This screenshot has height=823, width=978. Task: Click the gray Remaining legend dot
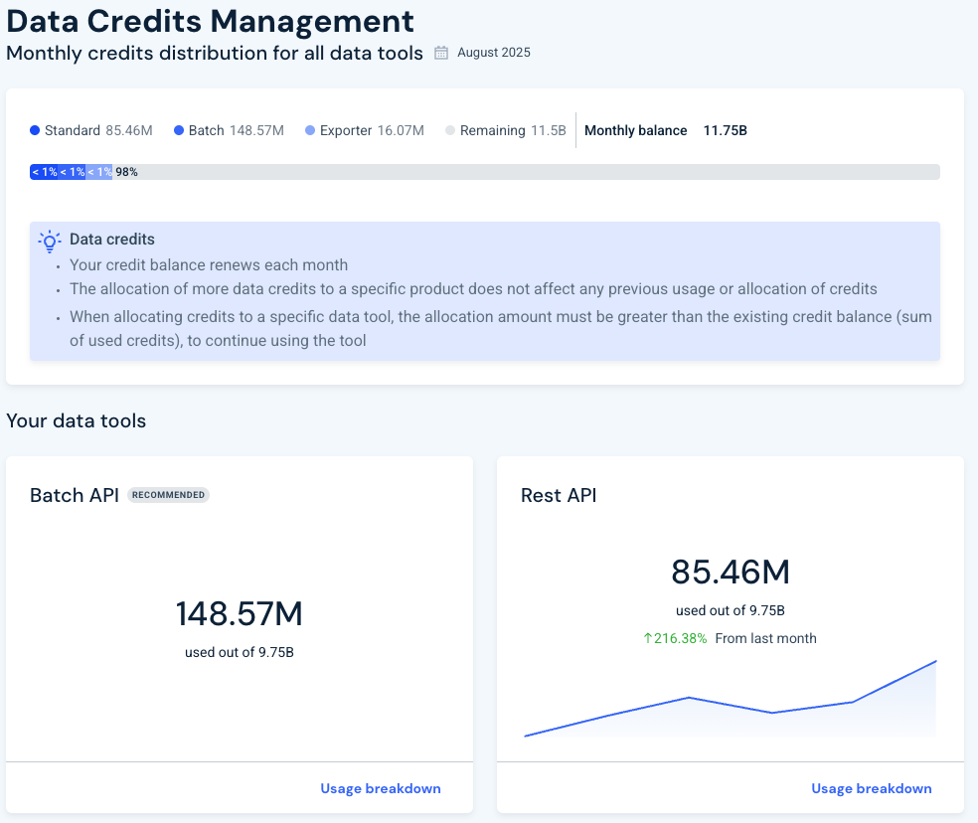pos(449,130)
